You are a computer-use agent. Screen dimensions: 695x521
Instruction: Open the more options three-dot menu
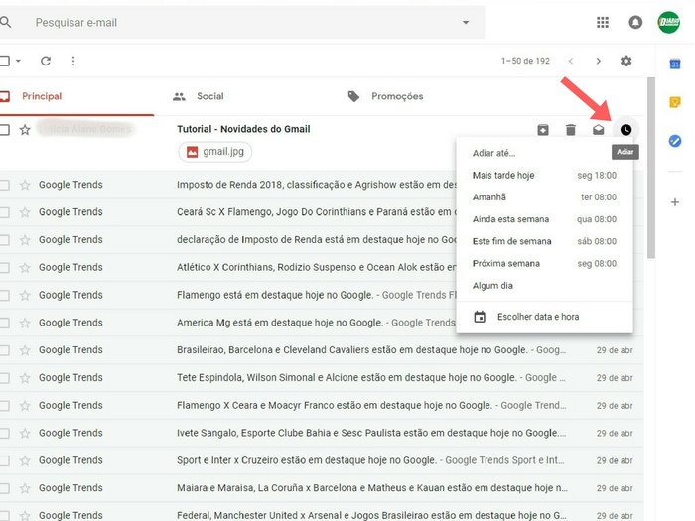[73, 61]
